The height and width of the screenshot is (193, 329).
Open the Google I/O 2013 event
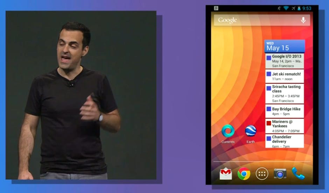pos(287,61)
